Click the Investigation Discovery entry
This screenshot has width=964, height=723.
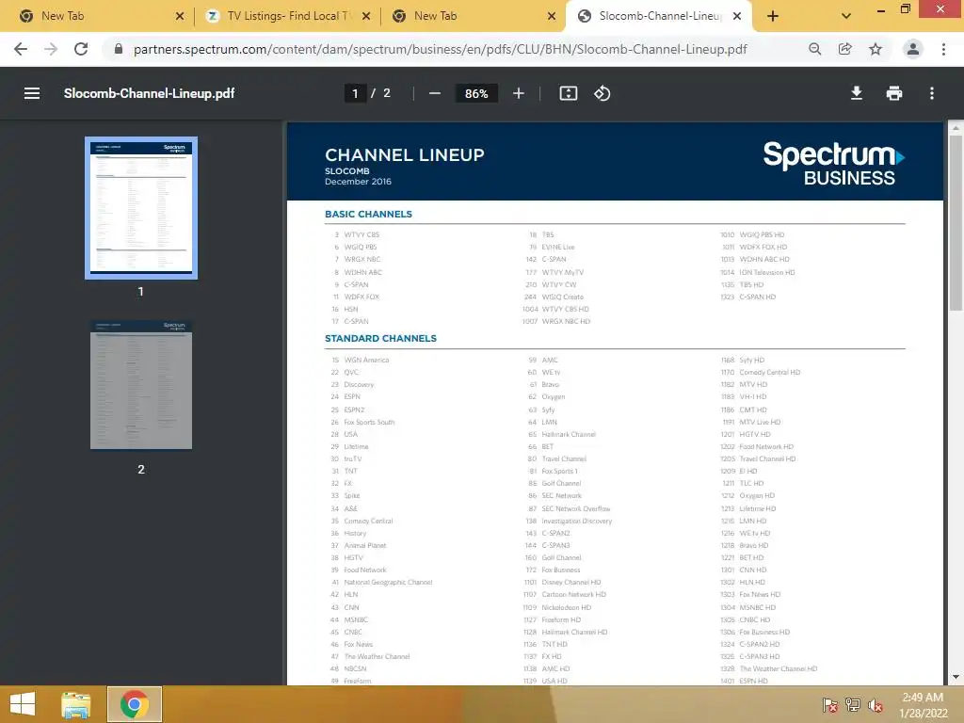(x=577, y=521)
